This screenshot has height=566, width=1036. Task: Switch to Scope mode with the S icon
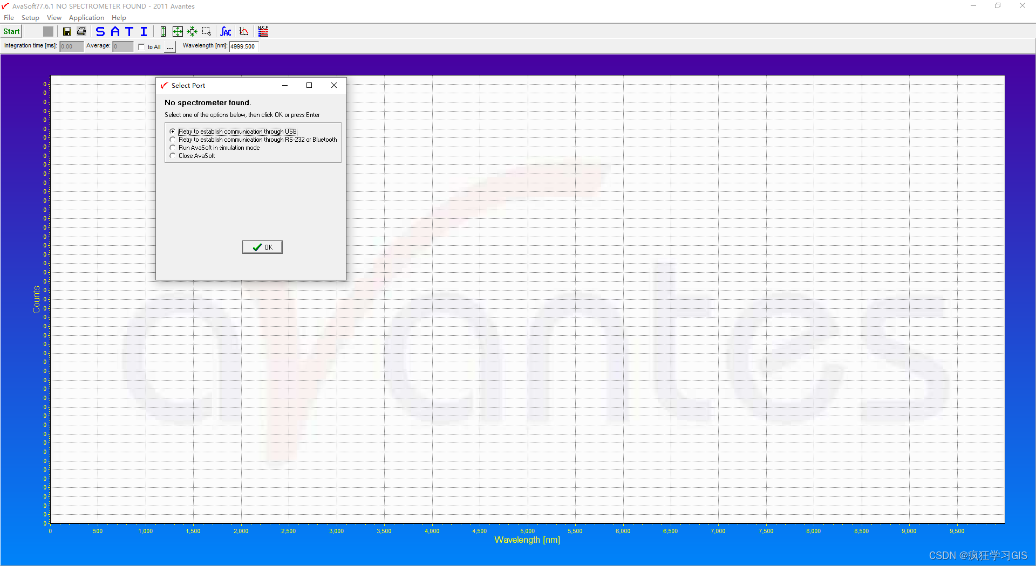100,31
